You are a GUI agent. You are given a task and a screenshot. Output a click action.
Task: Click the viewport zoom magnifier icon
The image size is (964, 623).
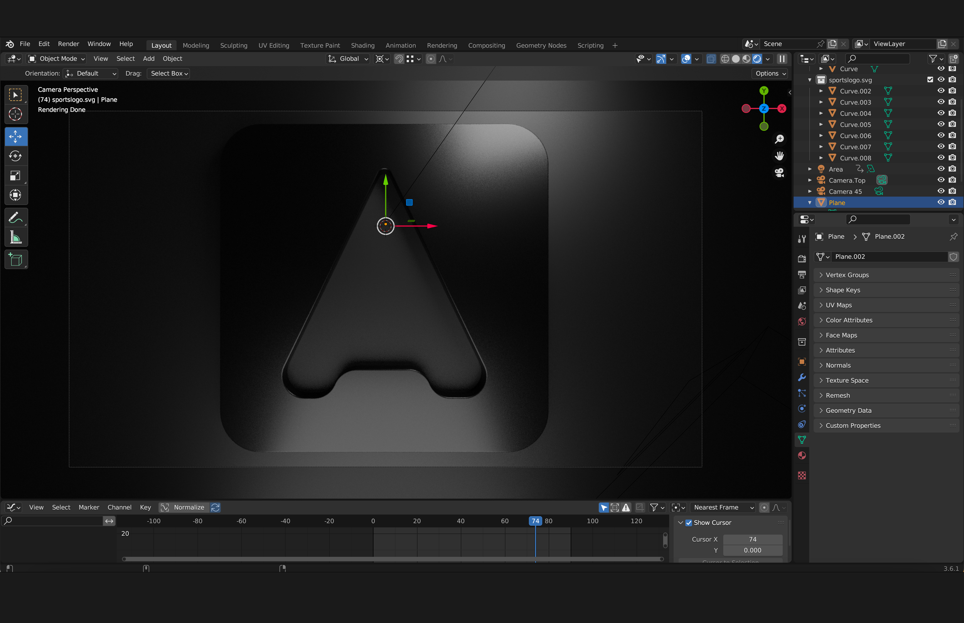point(779,139)
